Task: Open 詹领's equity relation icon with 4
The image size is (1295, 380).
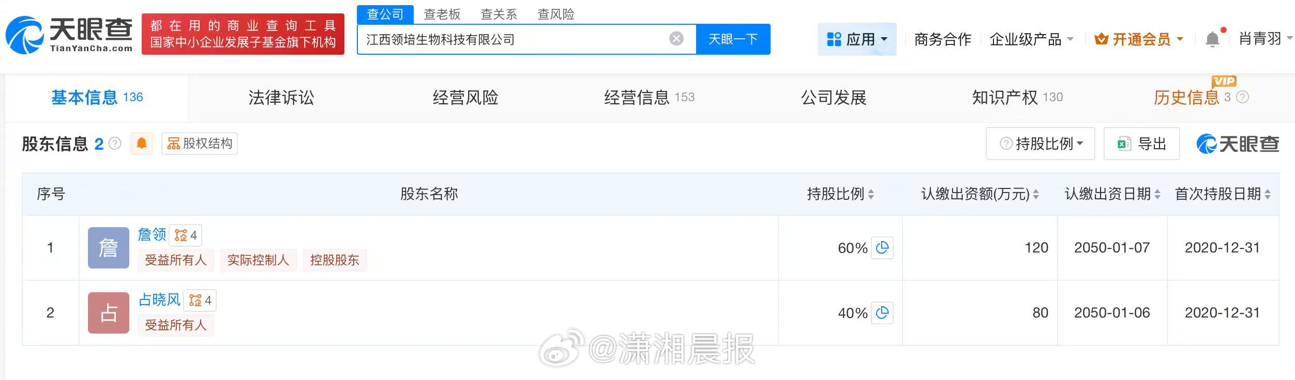Action: click(x=186, y=235)
